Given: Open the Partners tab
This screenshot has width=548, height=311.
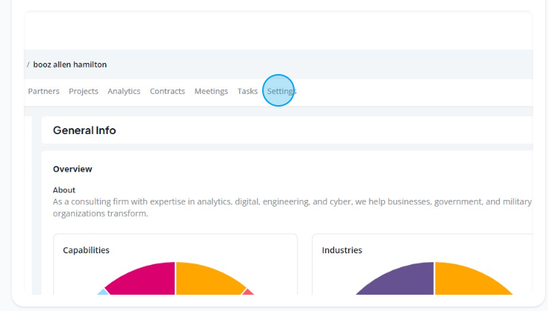Looking at the screenshot, I should point(44,91).
